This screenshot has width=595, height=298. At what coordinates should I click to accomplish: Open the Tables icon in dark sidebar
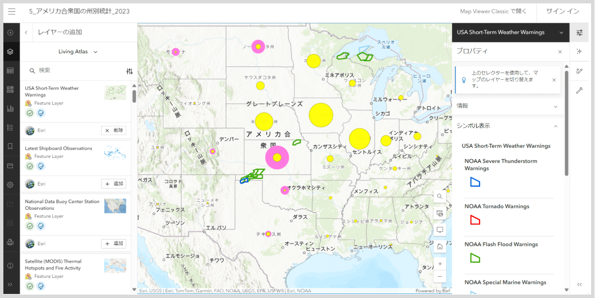pyautogui.click(x=10, y=70)
